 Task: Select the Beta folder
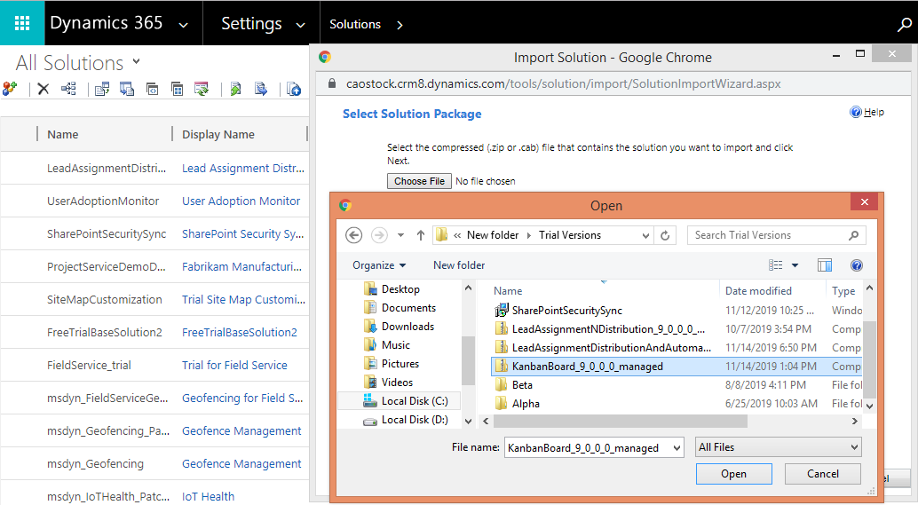click(522, 385)
